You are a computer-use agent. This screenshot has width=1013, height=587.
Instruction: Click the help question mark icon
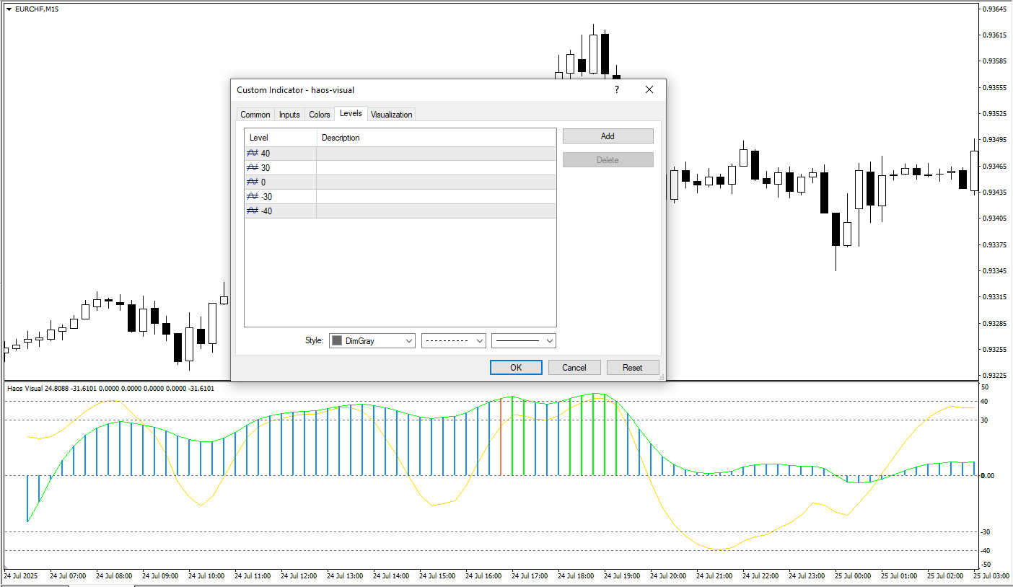(x=616, y=90)
